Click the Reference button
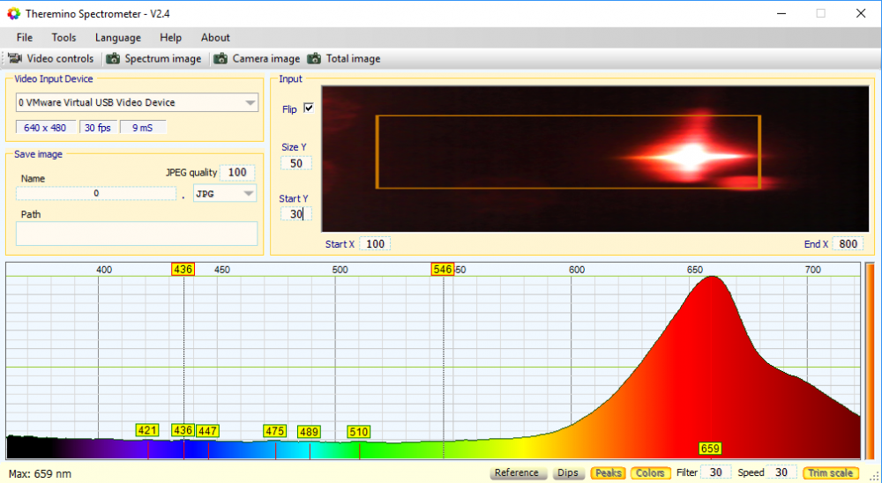 point(518,473)
